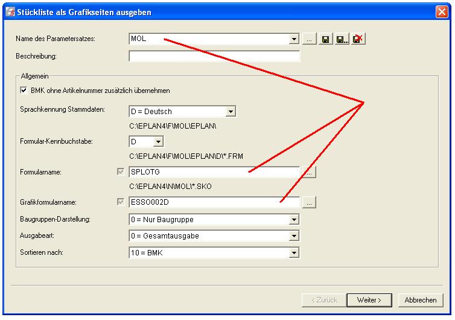Click the save parameter set icon
This screenshot has height=320, width=455.
(x=326, y=39)
